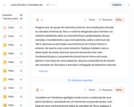Viewport: 134px width, 107px height.
Task: Click the Questões: 10 summary line
Action: 12,15
